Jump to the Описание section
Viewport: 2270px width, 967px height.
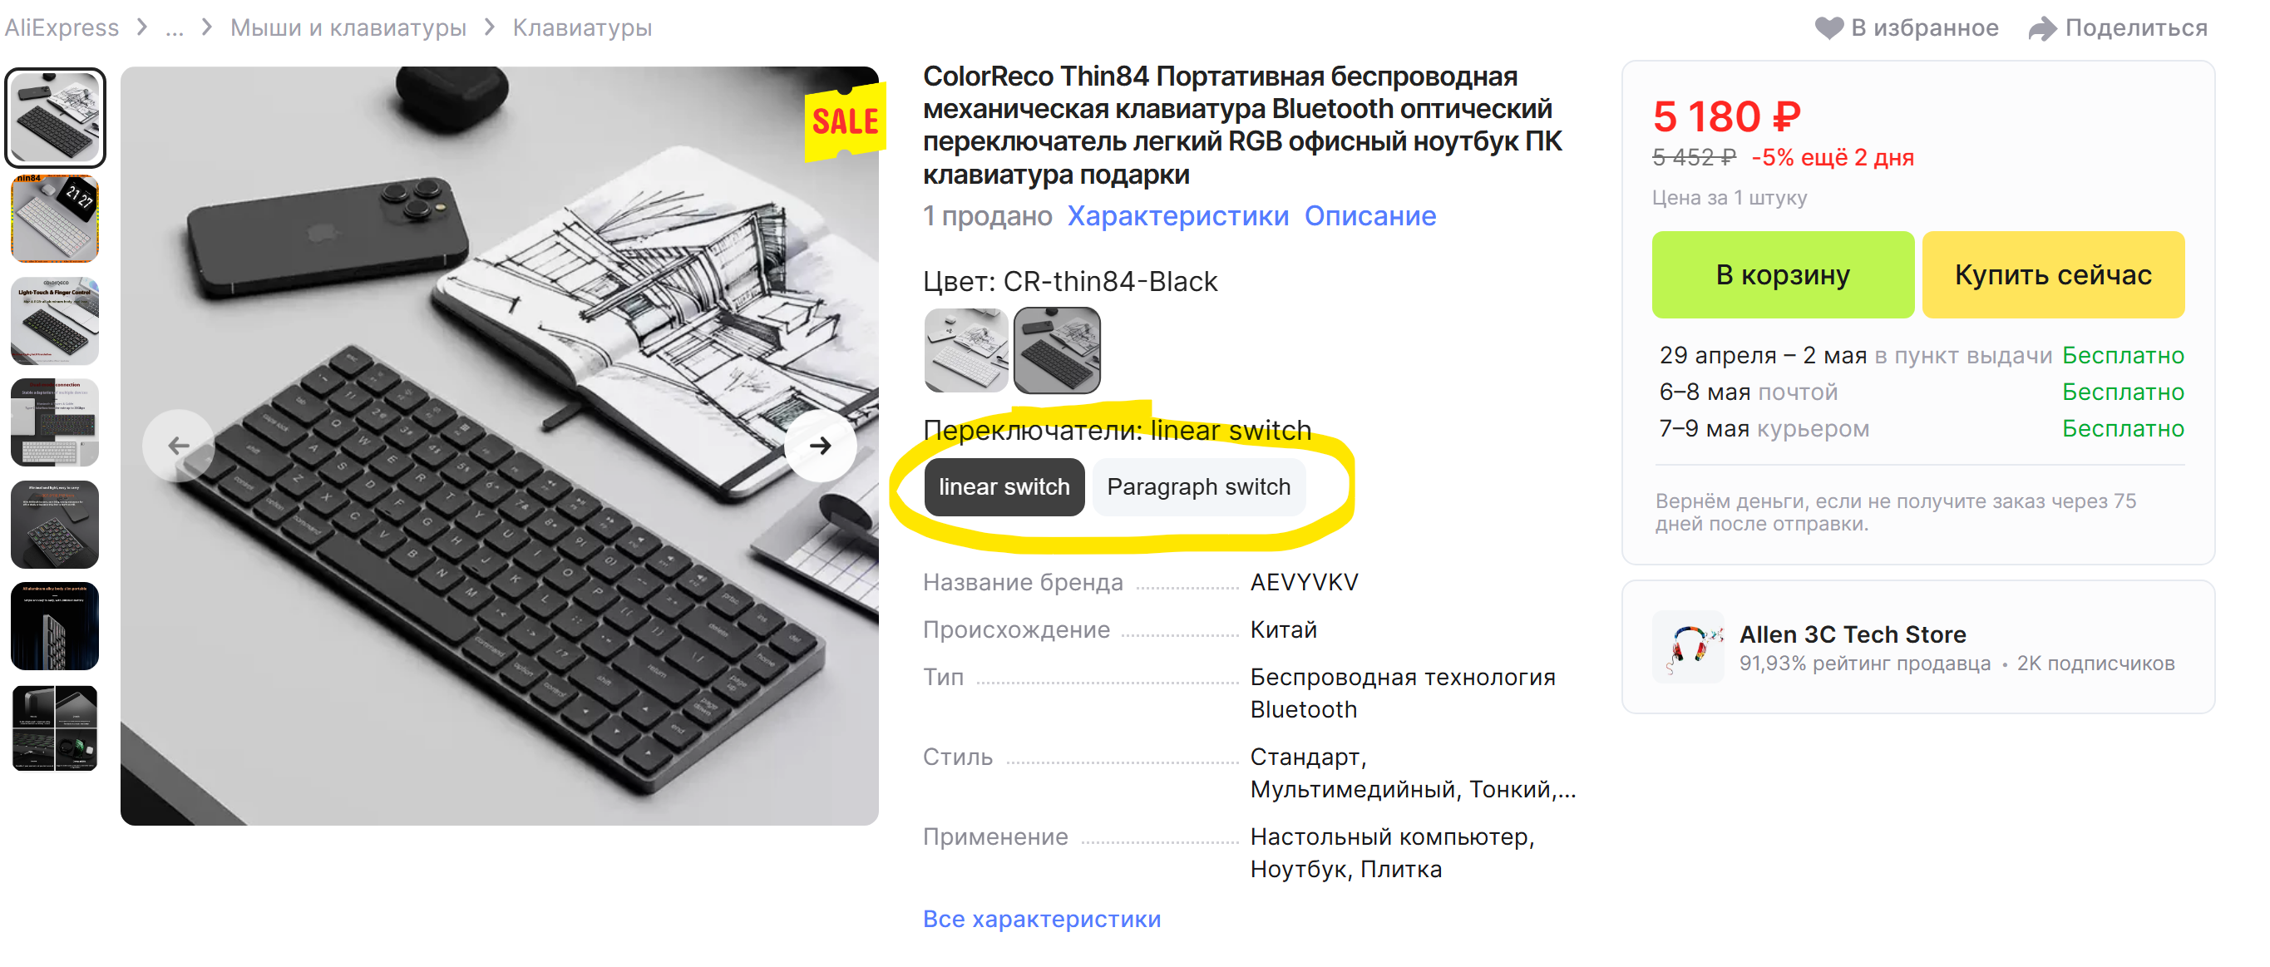tap(1369, 216)
